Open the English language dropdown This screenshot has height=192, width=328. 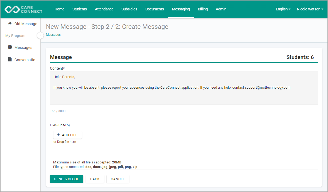point(283,9)
